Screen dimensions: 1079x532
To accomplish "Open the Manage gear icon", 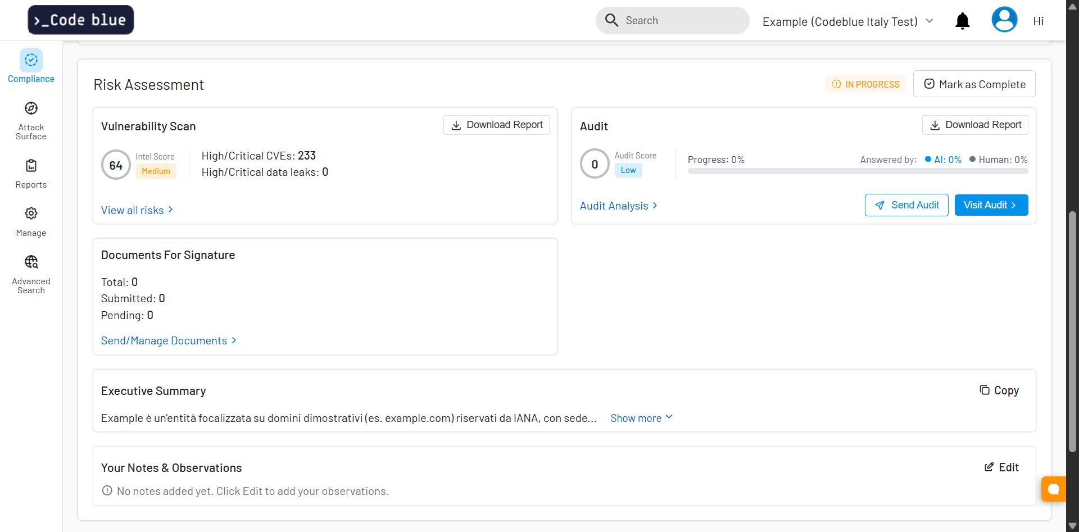I will click(x=31, y=214).
